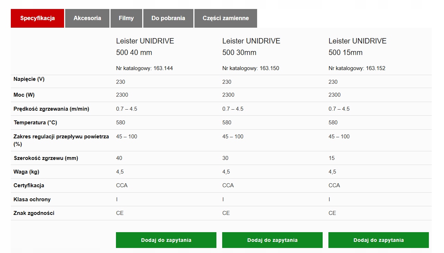
Task: Click the Napięcie (V) row label
Action: [x=29, y=79]
